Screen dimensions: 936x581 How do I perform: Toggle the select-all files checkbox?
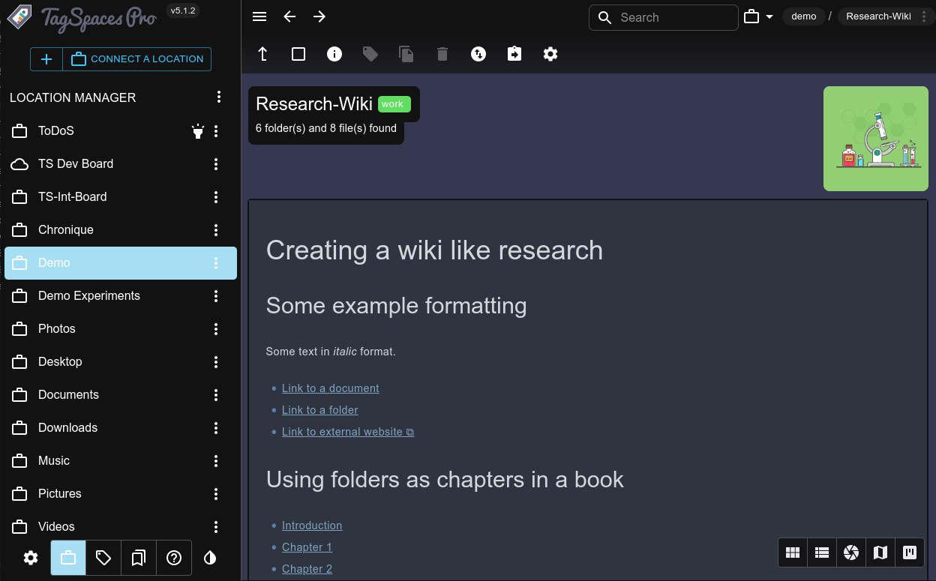(x=298, y=54)
